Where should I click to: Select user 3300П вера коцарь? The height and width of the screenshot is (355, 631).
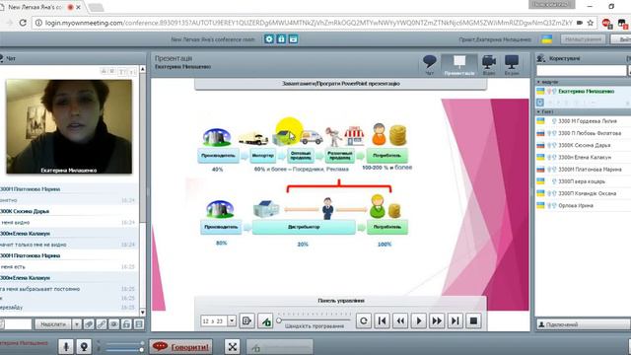click(583, 181)
